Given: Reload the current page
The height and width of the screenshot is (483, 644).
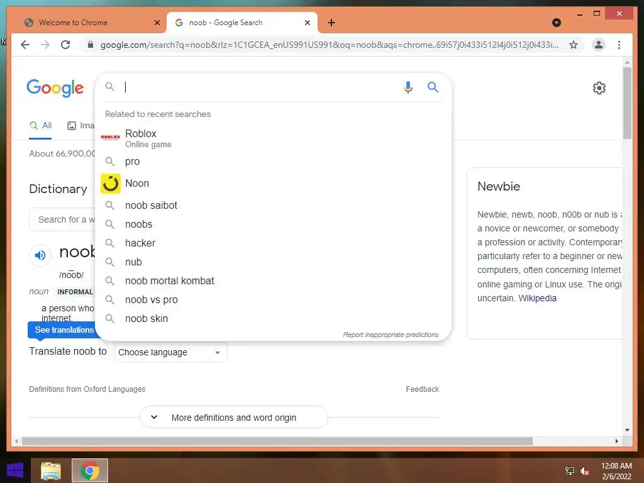Looking at the screenshot, I should pos(65,45).
